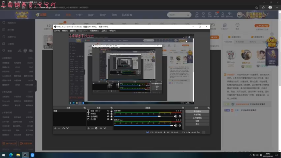Viewport: 281px width, 158px height.
Task: Expand 游戏 dropdown in browser navigation
Action: pos(103,15)
